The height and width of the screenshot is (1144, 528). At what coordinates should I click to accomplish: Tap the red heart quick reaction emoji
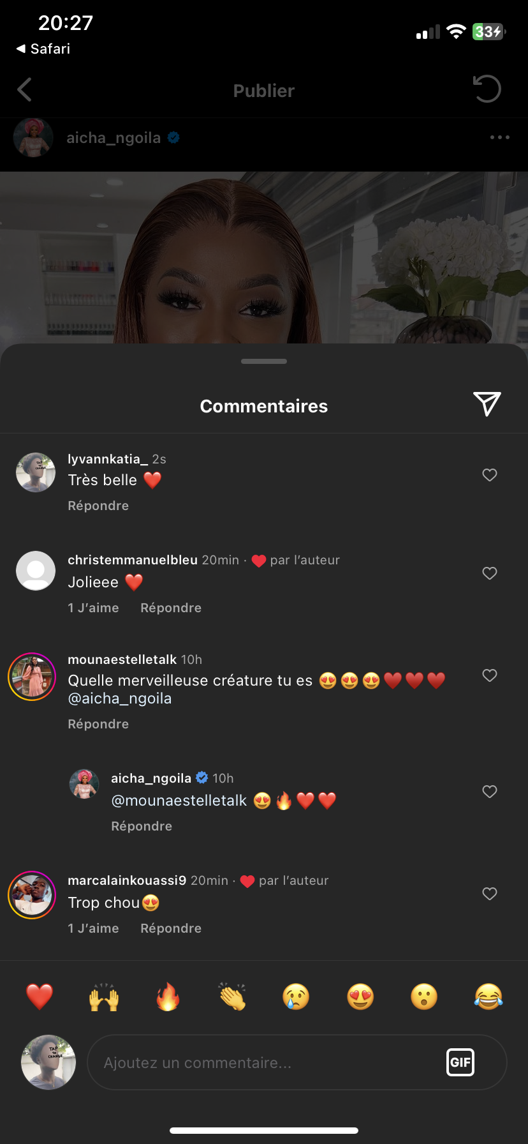[40, 997]
